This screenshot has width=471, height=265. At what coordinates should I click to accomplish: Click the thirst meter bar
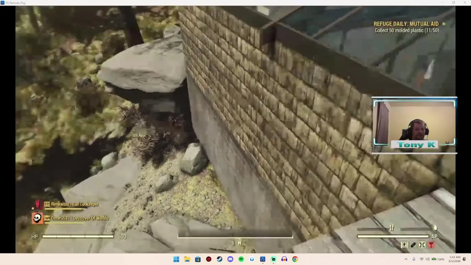[x=416, y=229]
